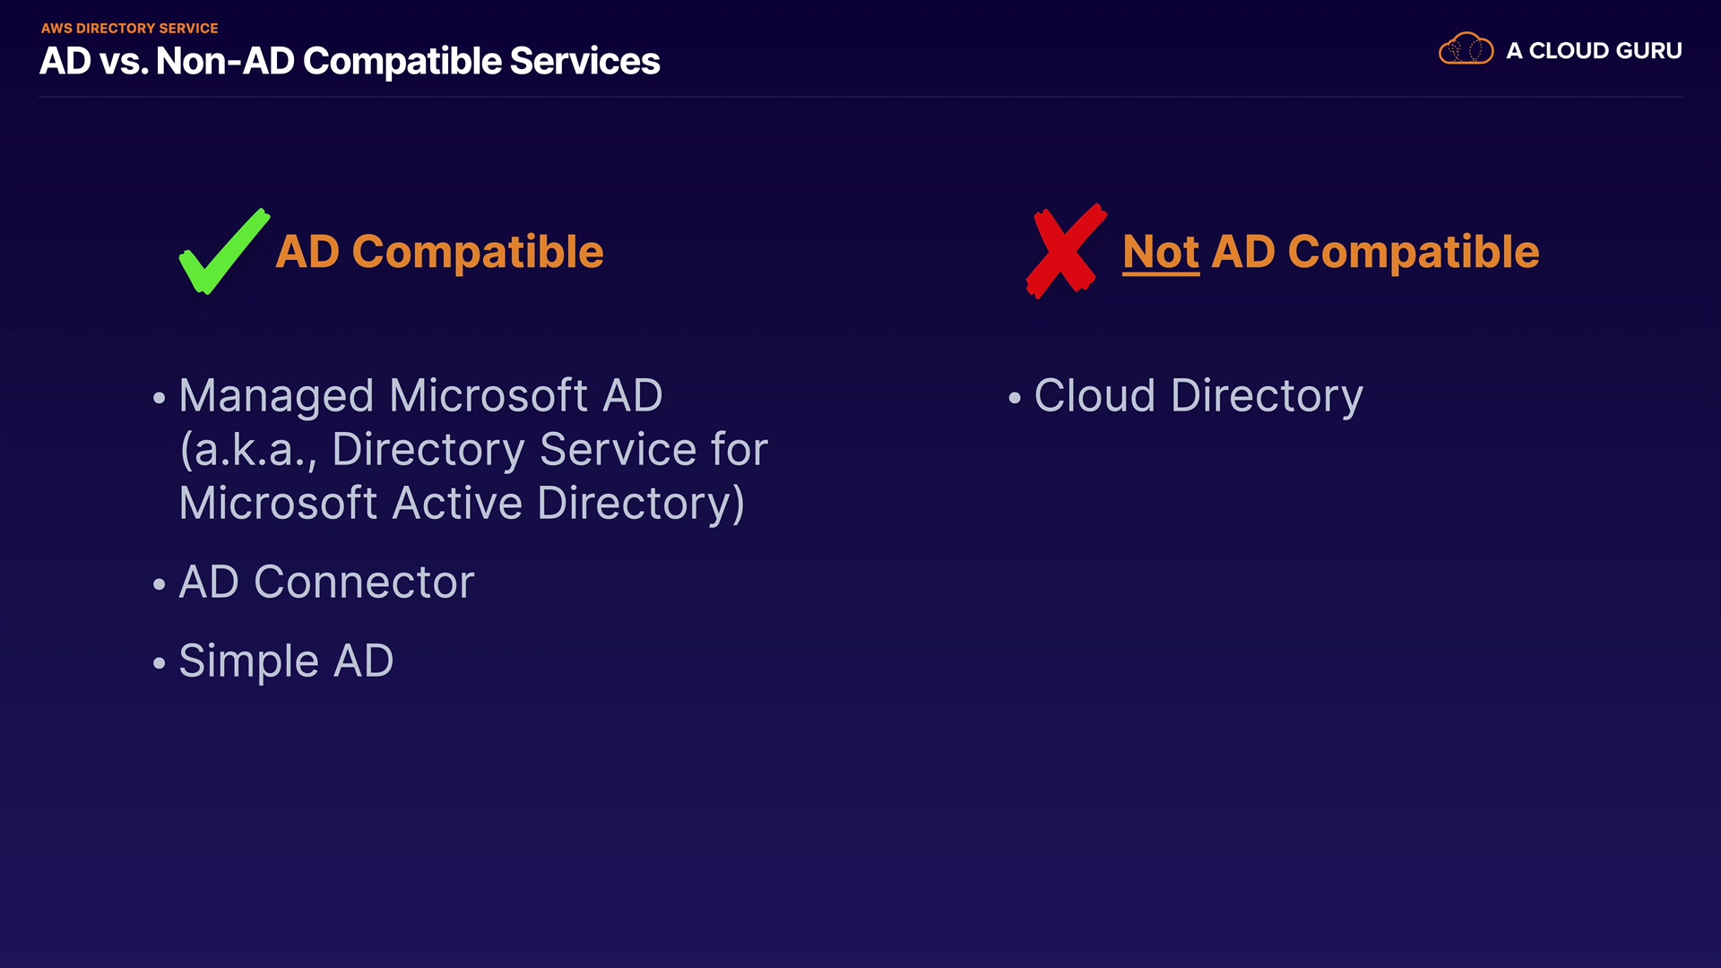Image resolution: width=1721 pixels, height=968 pixels.
Task: Click the bullet dot before Simple AD
Action: click(160, 663)
